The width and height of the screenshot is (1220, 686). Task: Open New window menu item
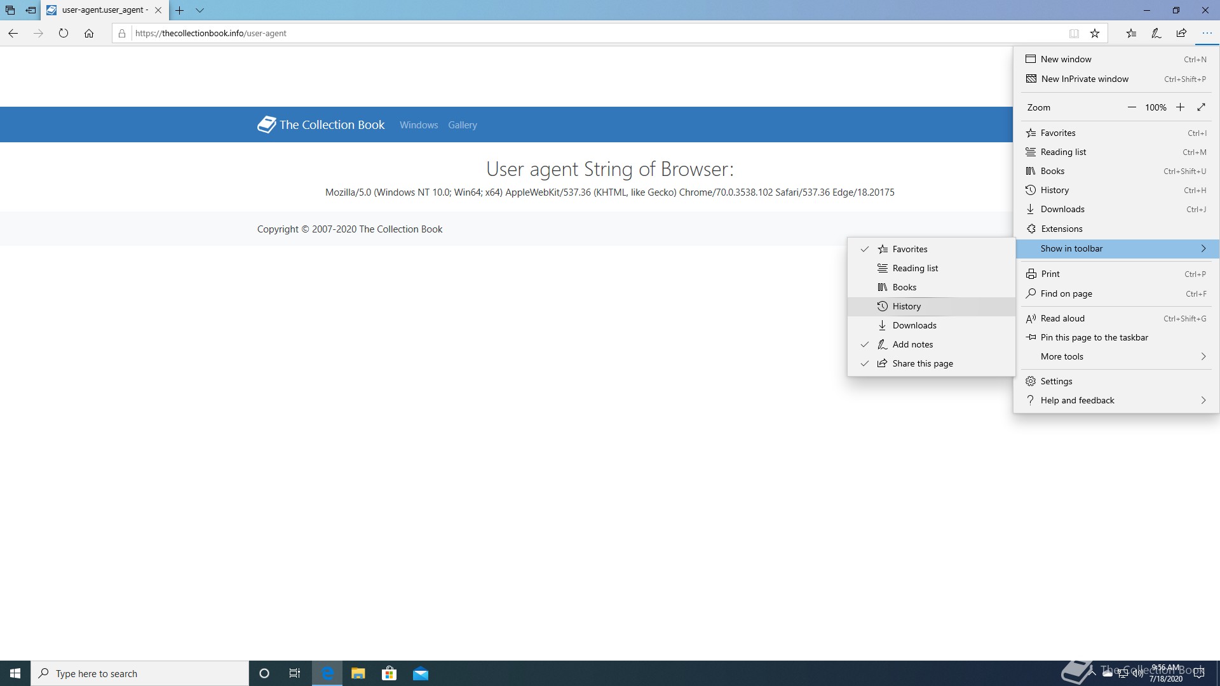click(1116, 59)
